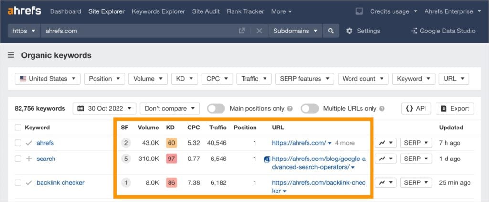Viewport: 489px width, 202px height.
Task: Open position history chart for backlink checker row
Action: pyautogui.click(x=385, y=183)
